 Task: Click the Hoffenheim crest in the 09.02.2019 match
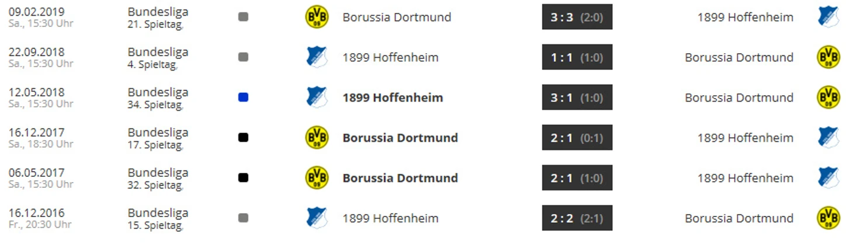coord(828,17)
